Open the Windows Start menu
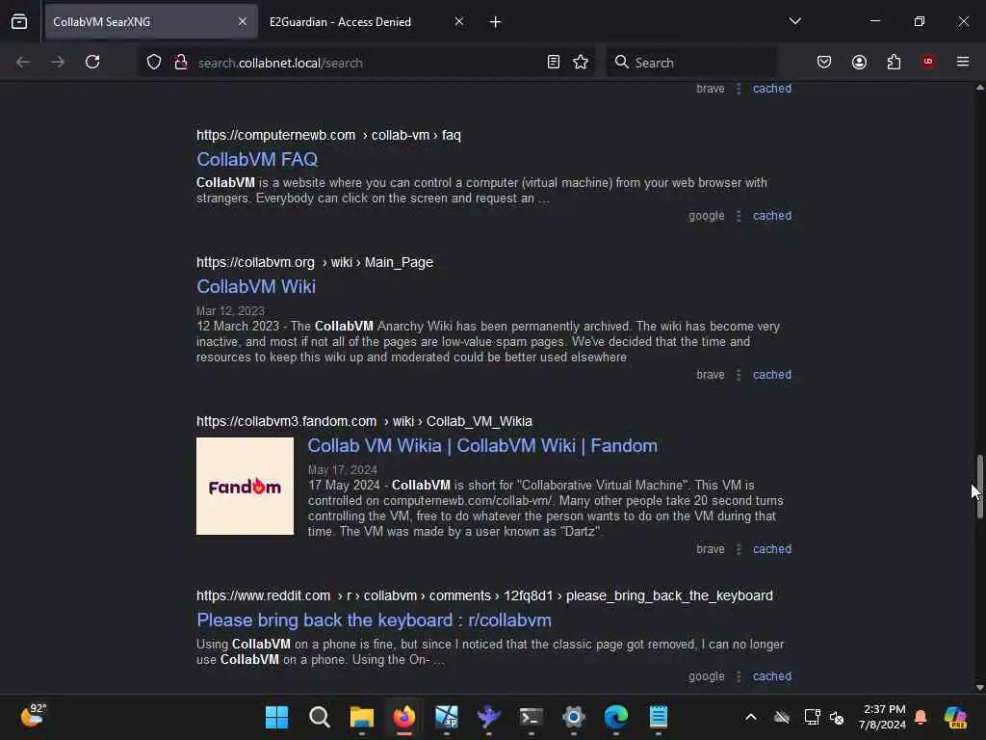The width and height of the screenshot is (986, 740). pos(276,717)
